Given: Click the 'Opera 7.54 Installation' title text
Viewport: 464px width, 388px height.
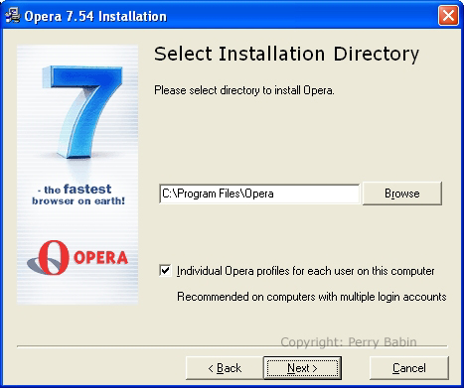Looking at the screenshot, I should [x=95, y=16].
